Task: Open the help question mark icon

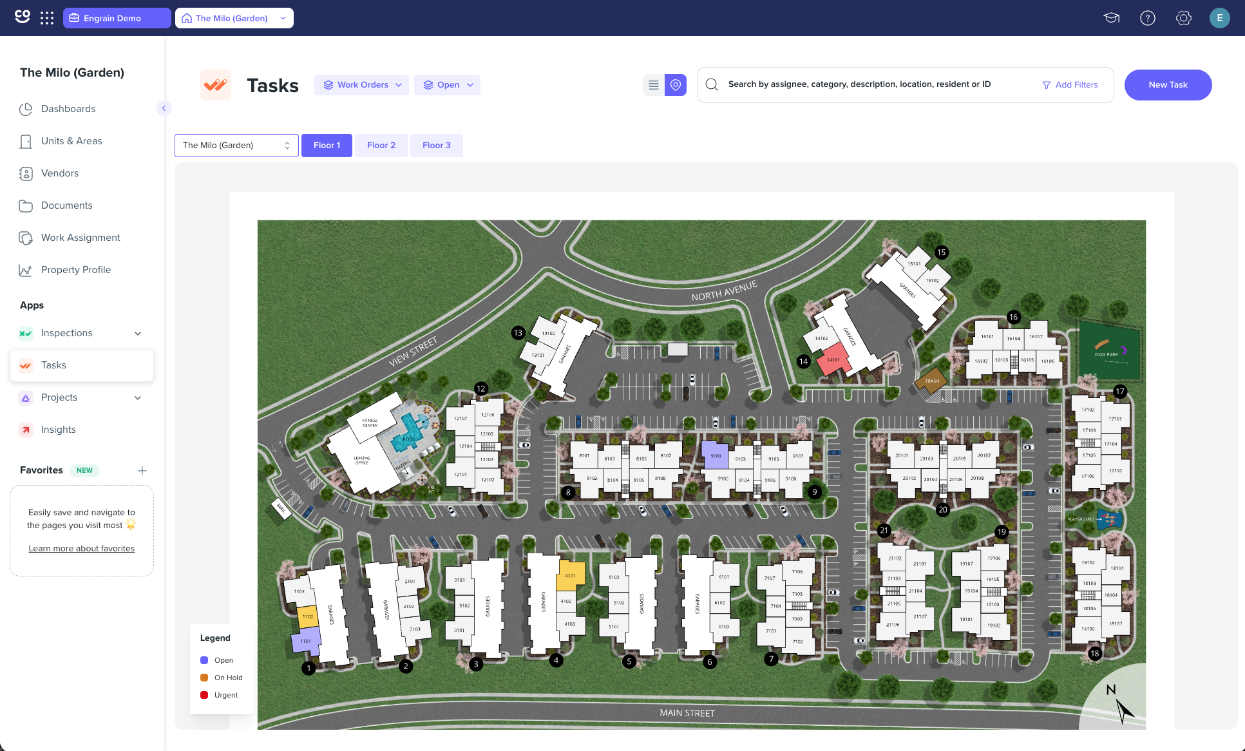Action: (1148, 18)
